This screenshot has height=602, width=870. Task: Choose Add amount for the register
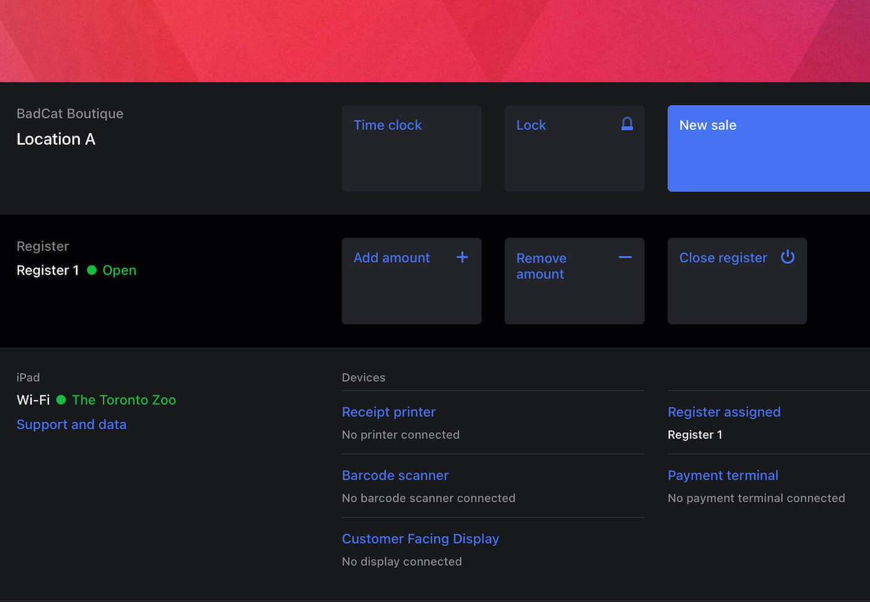click(411, 281)
